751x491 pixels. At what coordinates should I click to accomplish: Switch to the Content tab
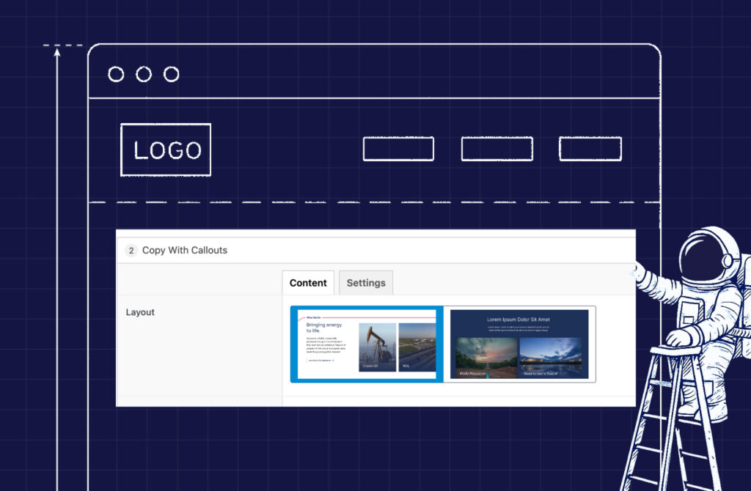308,283
